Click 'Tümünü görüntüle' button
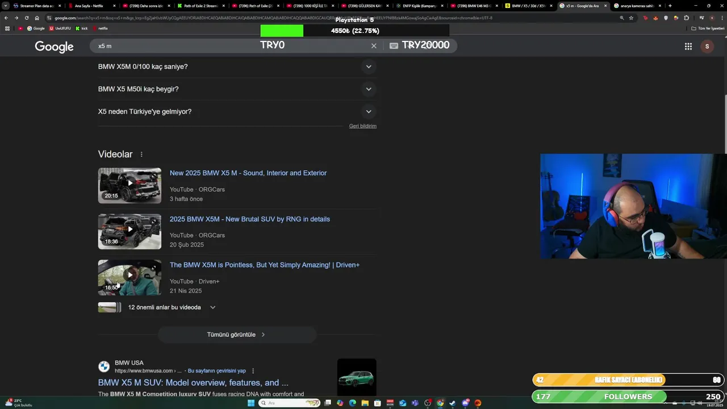 (237, 335)
